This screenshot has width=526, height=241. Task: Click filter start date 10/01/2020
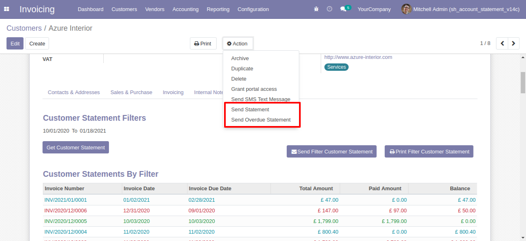click(x=56, y=131)
